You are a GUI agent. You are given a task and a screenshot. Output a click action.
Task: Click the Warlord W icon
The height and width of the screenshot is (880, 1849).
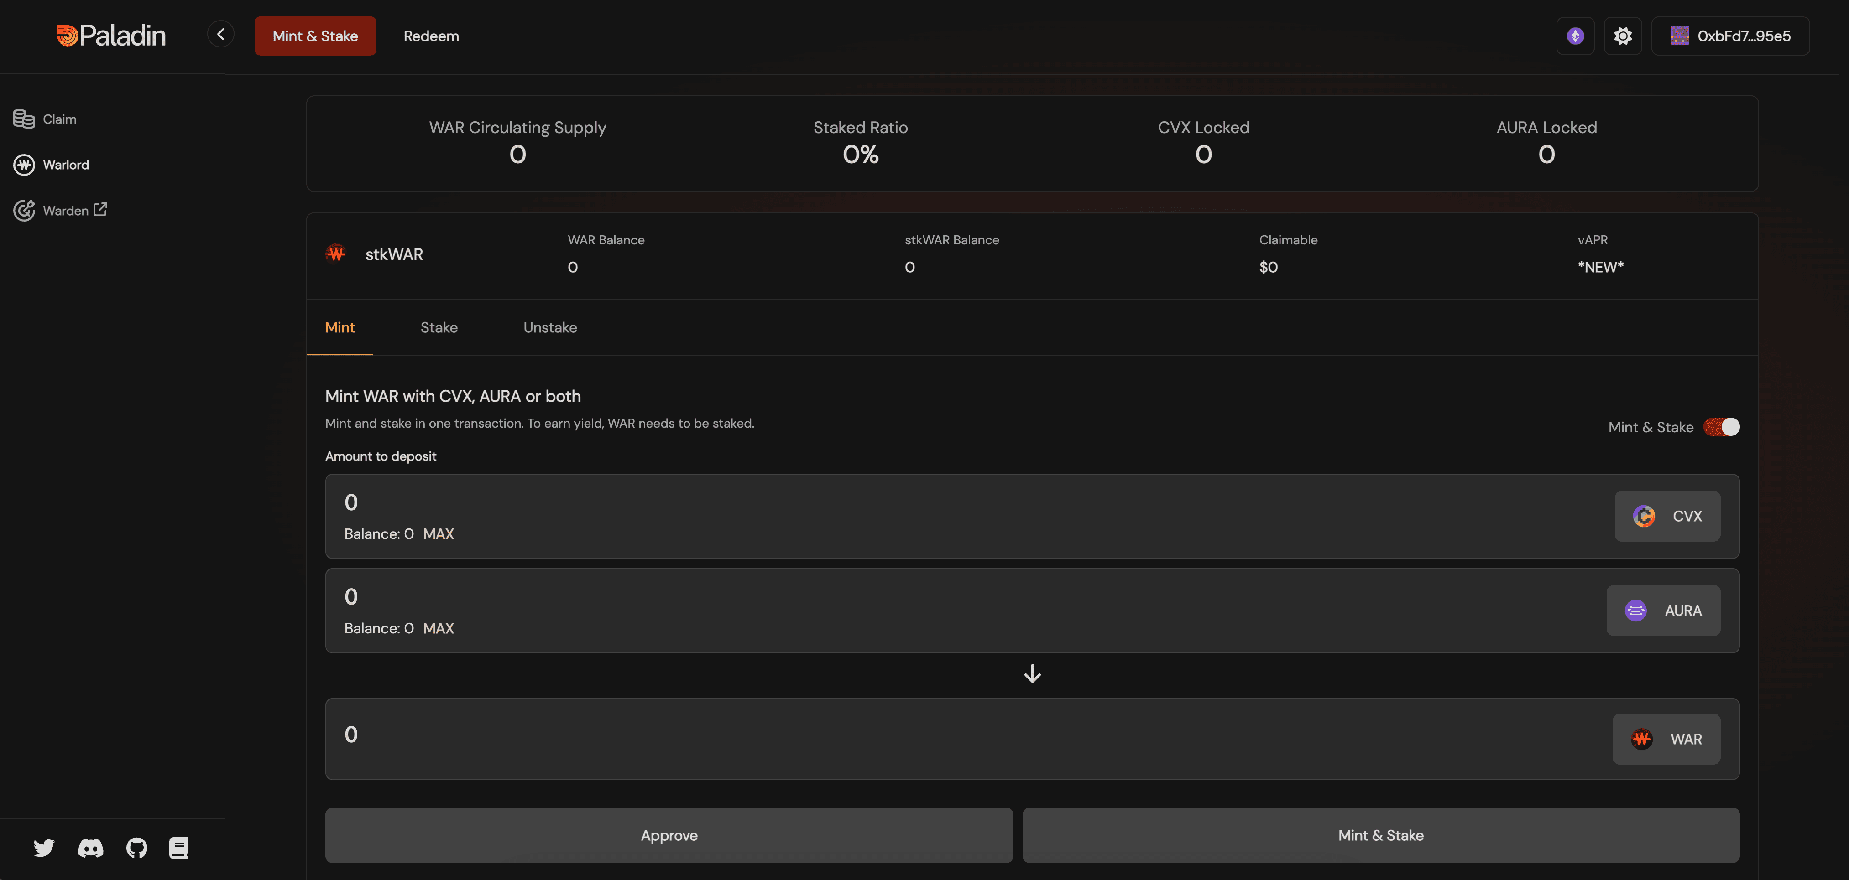[24, 165]
